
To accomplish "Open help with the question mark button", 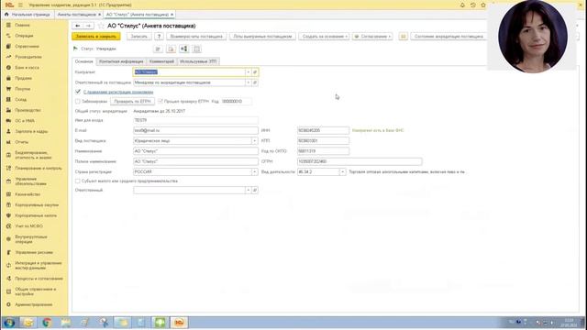I will pyautogui.click(x=159, y=37).
